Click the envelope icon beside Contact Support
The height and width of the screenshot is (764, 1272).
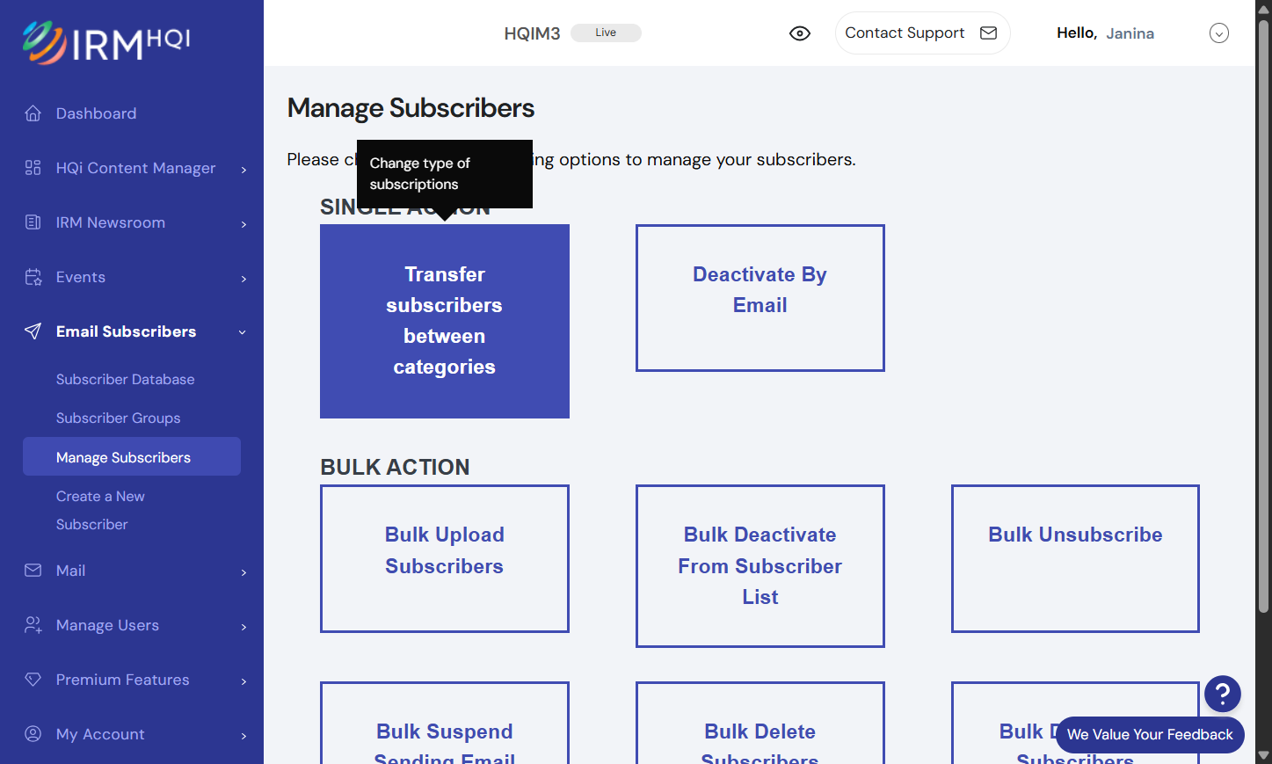coord(989,33)
